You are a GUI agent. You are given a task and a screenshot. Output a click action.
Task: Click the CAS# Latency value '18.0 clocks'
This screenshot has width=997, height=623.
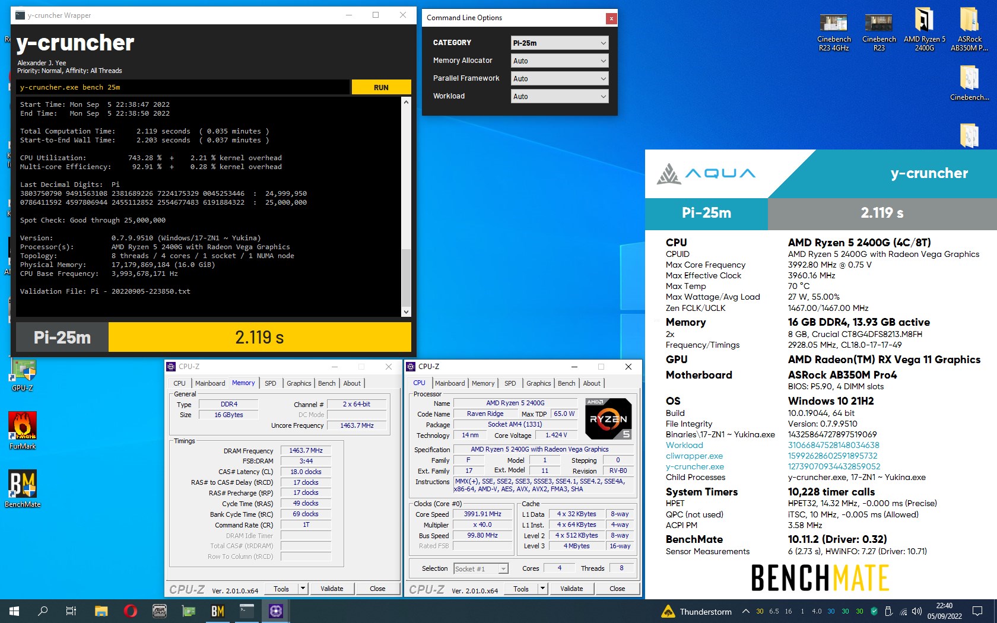[306, 472]
